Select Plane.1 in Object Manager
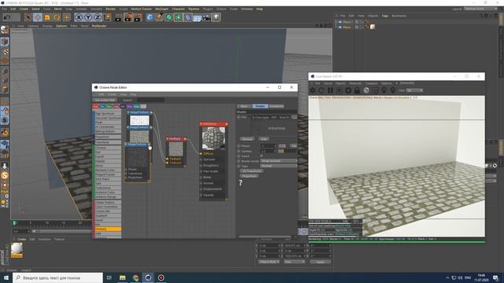 [x=348, y=22]
